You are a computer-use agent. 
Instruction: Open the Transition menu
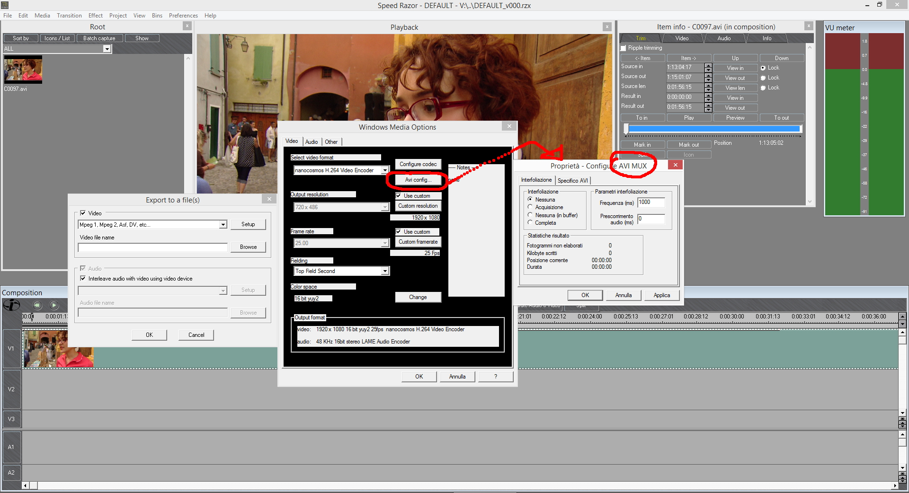point(69,16)
